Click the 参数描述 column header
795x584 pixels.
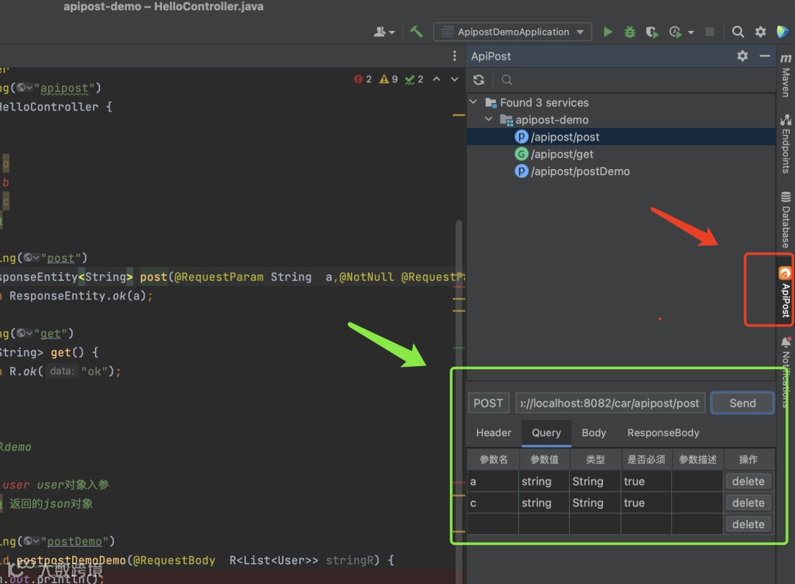698,460
